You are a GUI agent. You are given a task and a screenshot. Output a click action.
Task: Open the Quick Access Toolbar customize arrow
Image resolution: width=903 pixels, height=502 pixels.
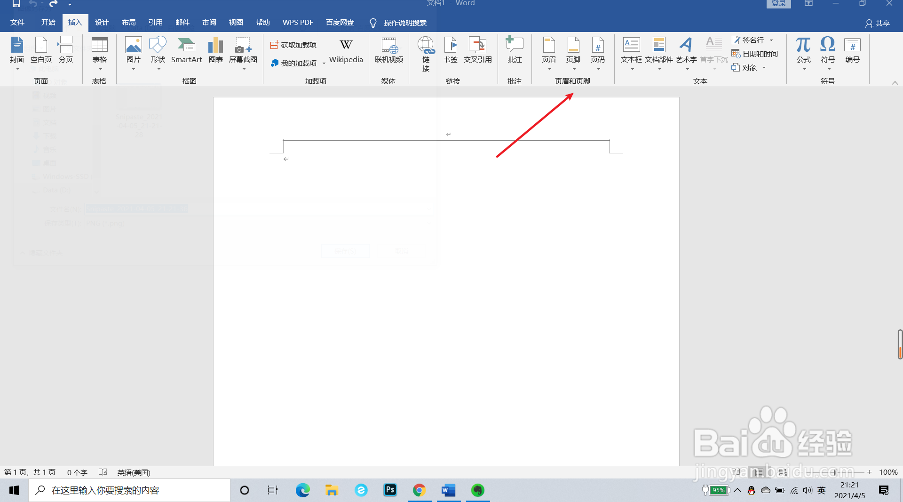pos(70,4)
